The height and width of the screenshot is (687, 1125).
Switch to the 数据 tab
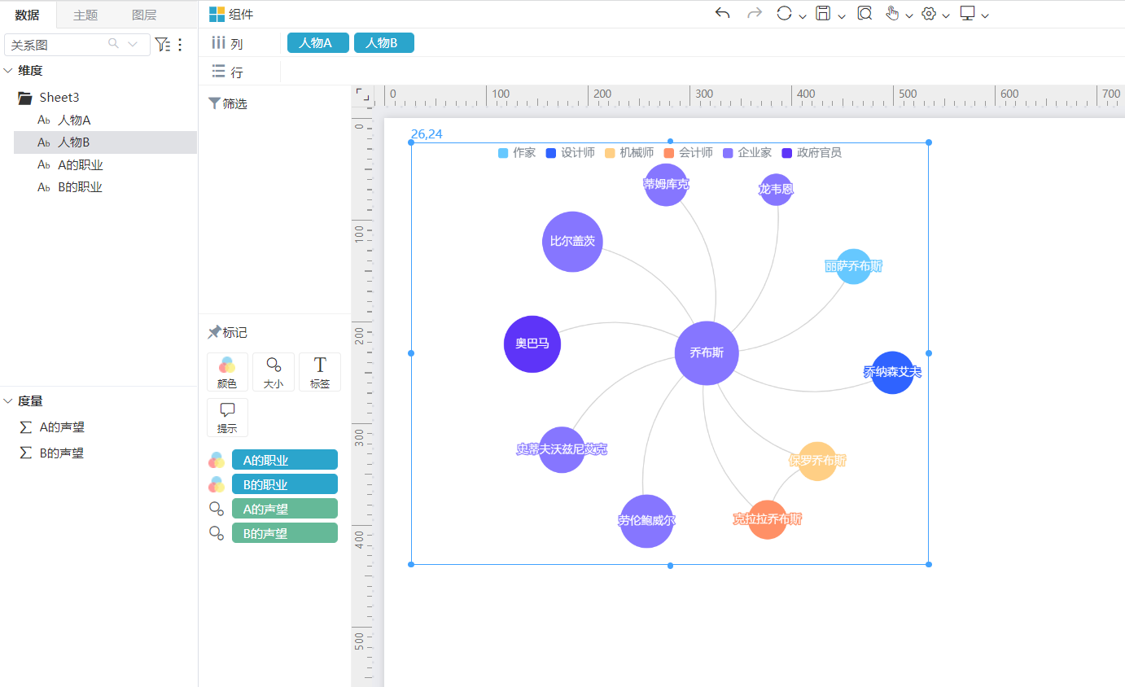[28, 15]
